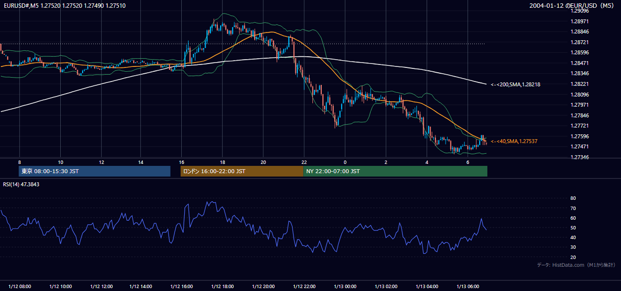Click hour label 6 under price chart
621x291 pixels.
pos(467,162)
